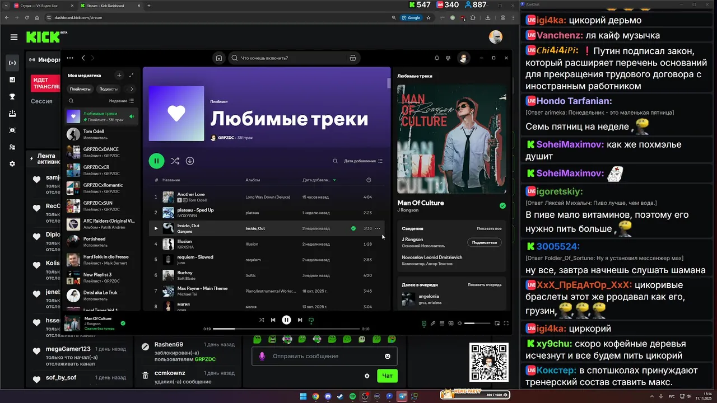This screenshot has width=717, height=403.
Task: Click the Man Of Culture album cover
Action: pos(451,139)
